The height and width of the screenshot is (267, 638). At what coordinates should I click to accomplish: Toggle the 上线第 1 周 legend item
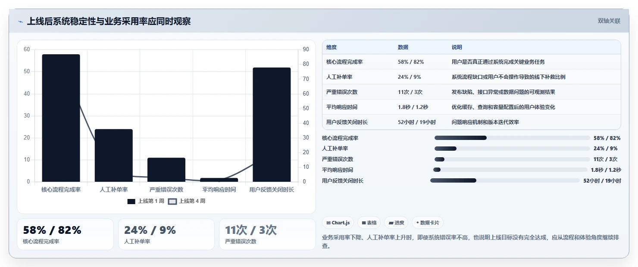146,201
